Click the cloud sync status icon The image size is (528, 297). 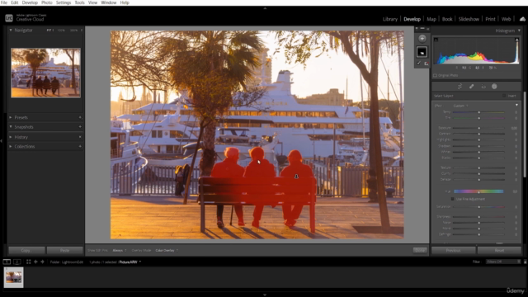[522, 19]
